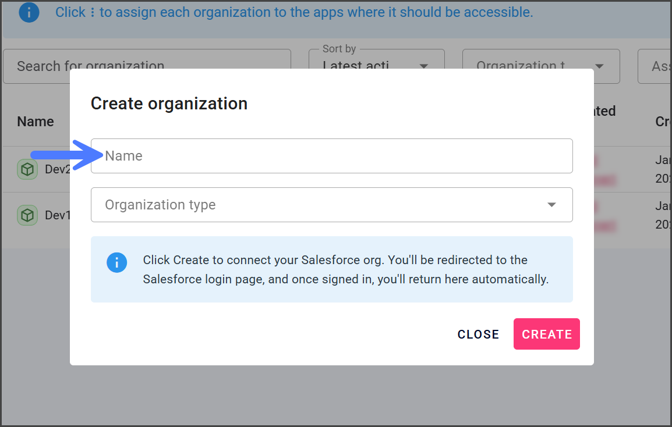
Task: Click the Dev2 organization cube icon
Action: tap(27, 169)
